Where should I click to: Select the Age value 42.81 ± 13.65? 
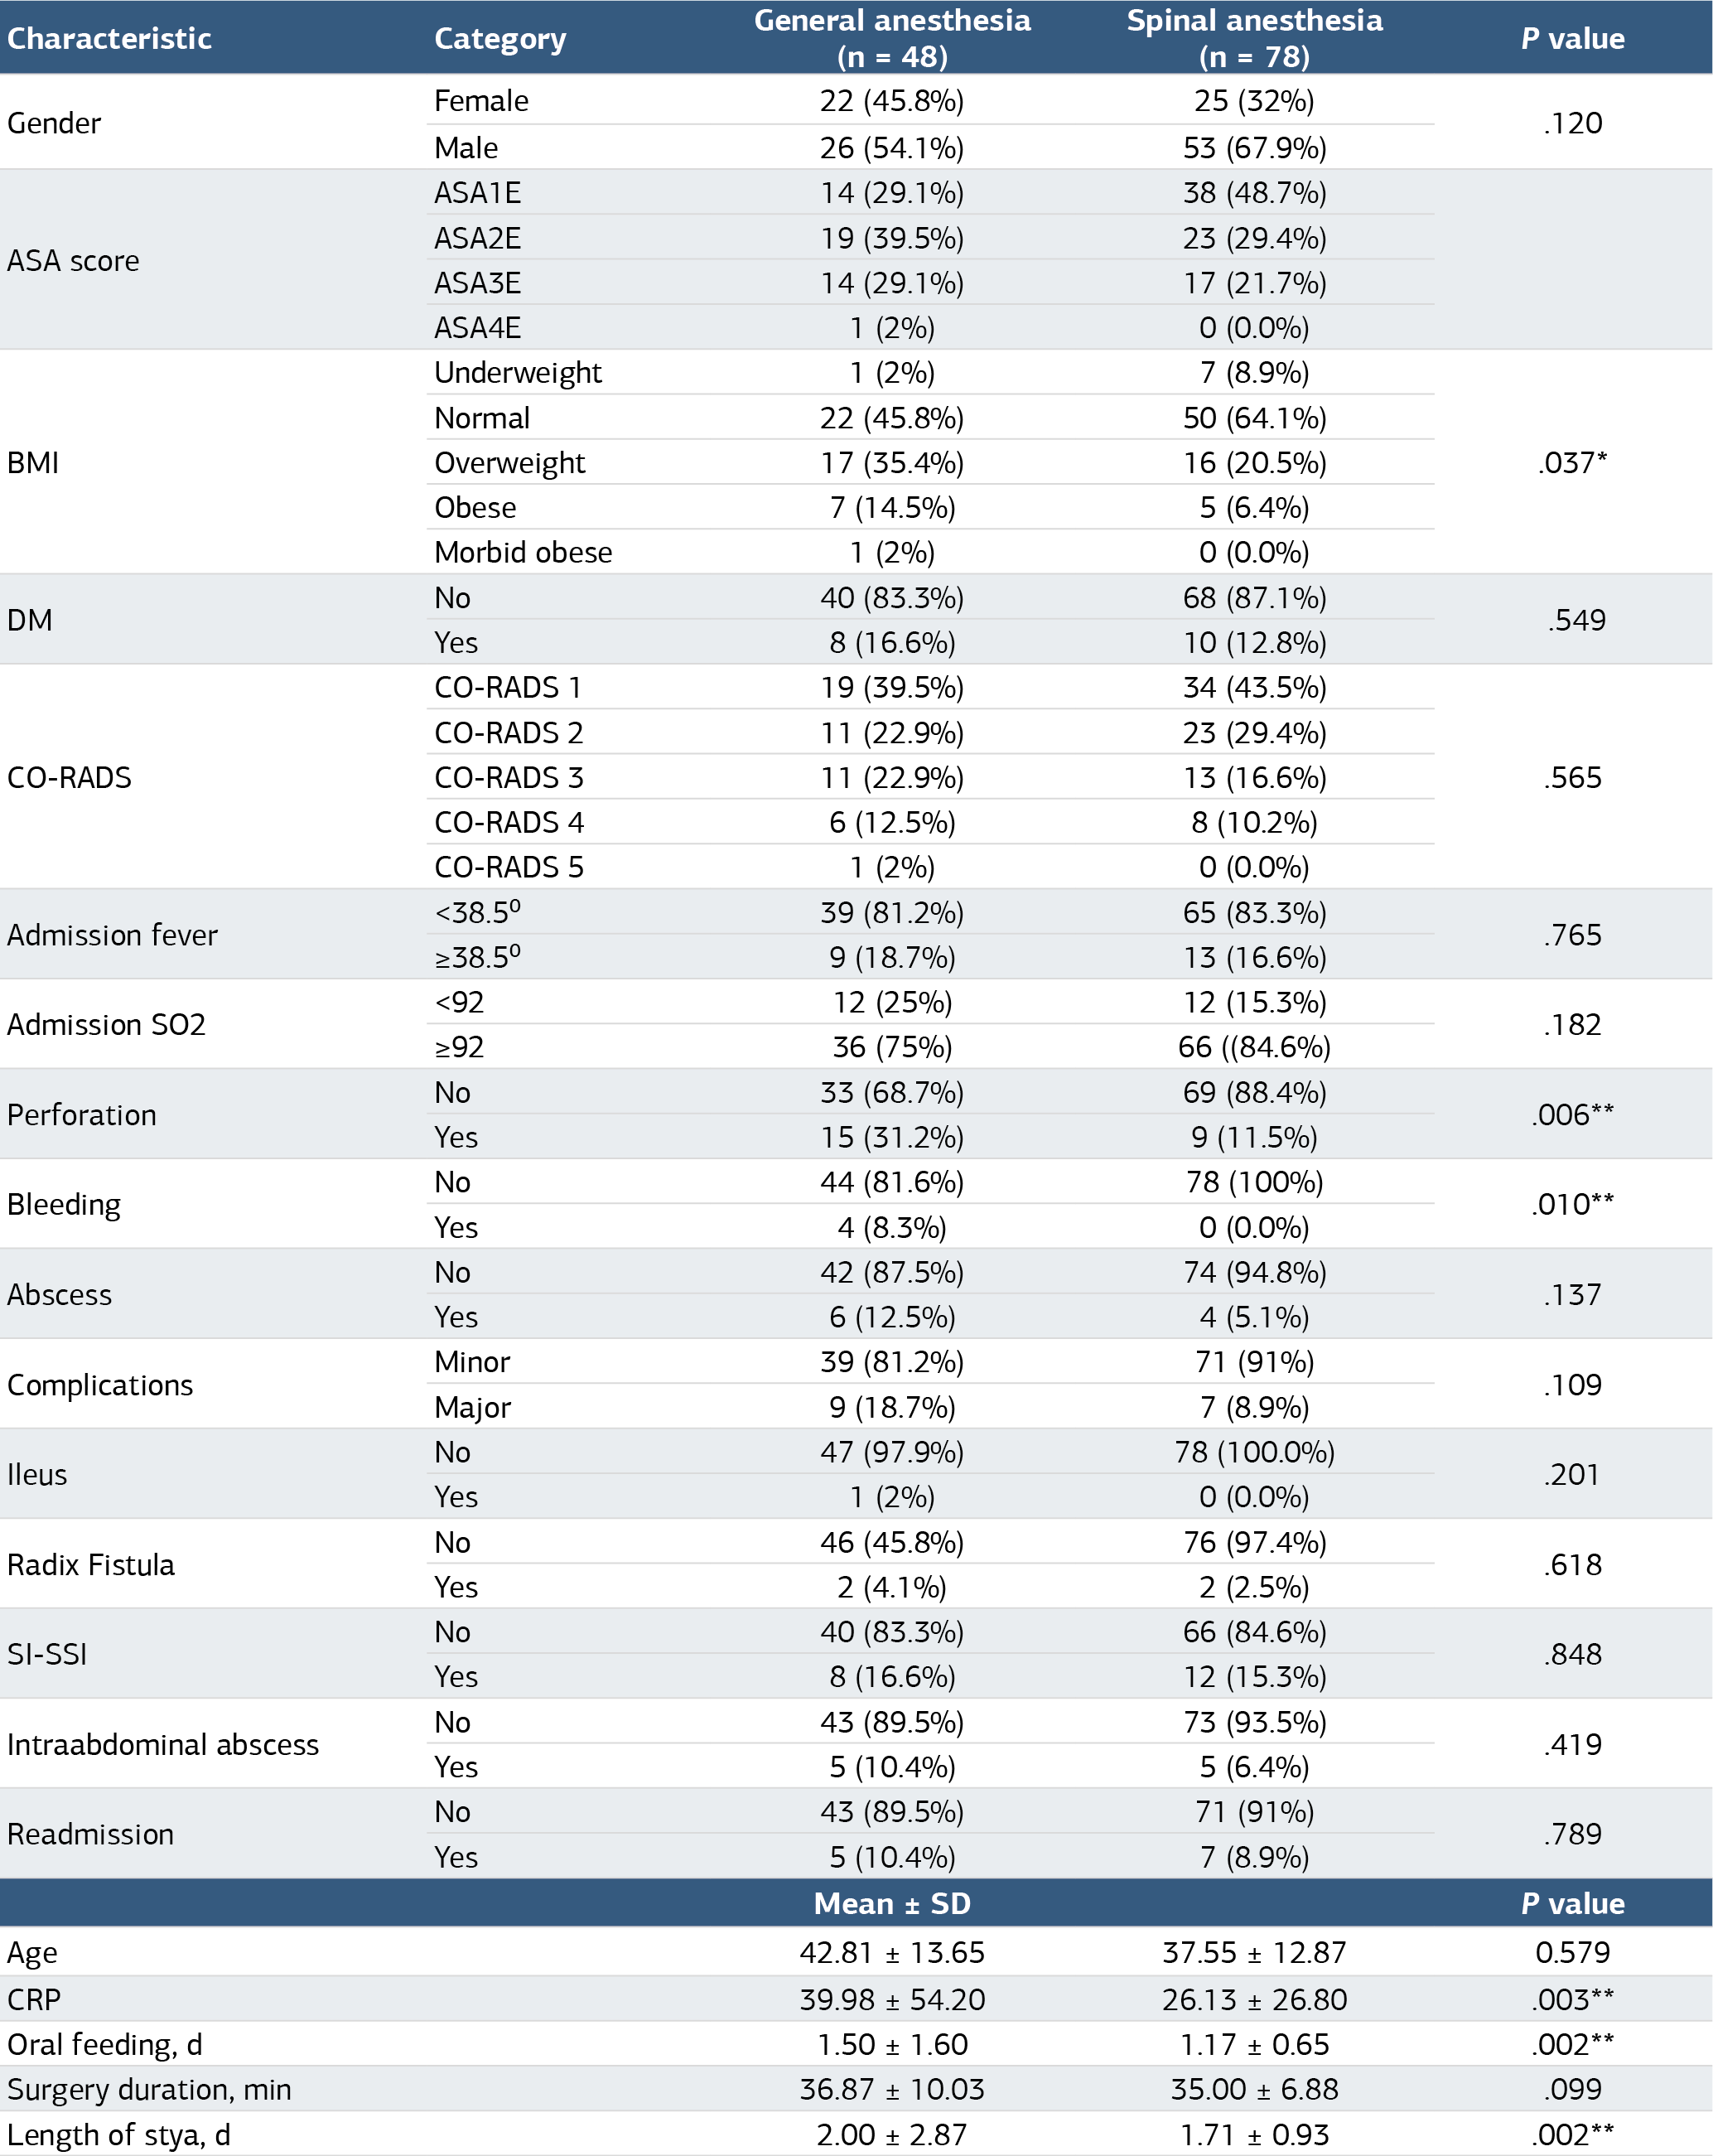(x=891, y=1952)
